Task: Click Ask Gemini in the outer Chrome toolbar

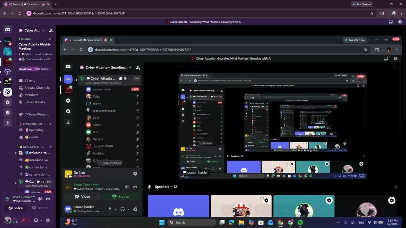Action: tap(361, 4)
